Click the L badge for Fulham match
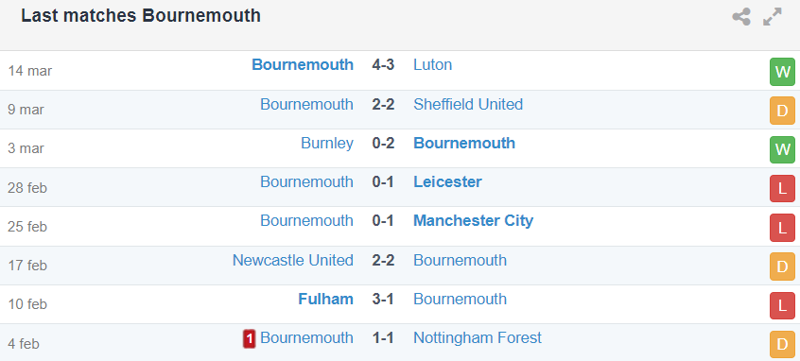This screenshot has height=361, width=800. point(782,305)
